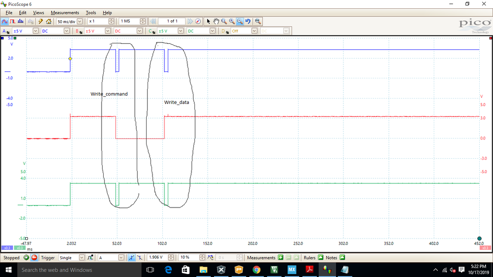493x277 pixels.
Task: Click the red Stop capture button
Action: [x=34, y=257]
